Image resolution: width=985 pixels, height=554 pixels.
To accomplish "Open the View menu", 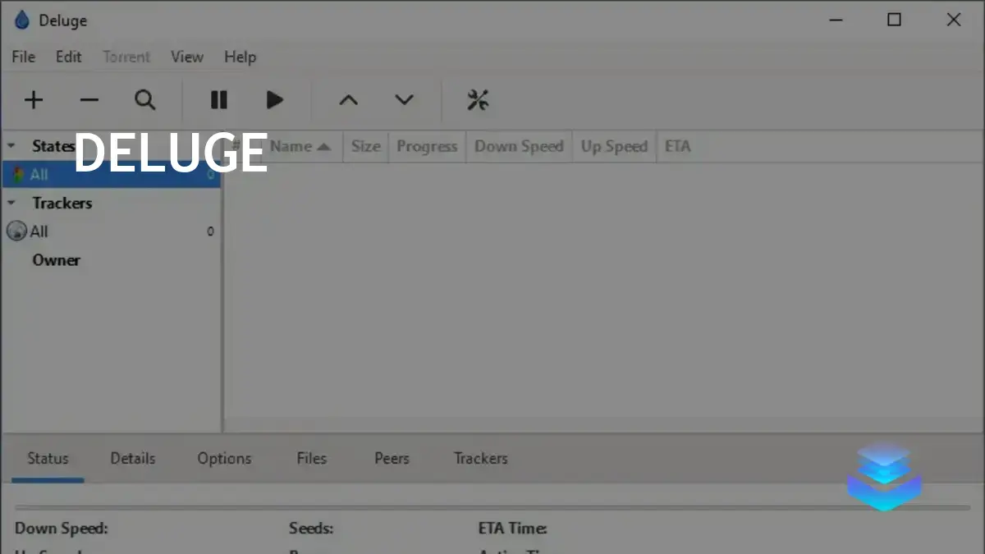I will [x=186, y=57].
